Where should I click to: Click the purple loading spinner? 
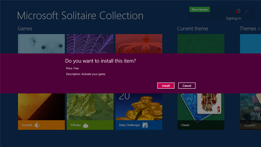tap(247, 12)
